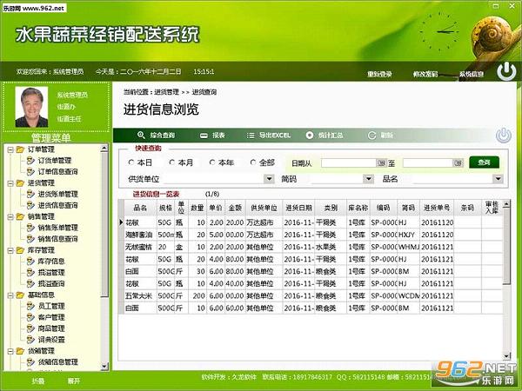Open the 报表 report toolbar icon
The height and width of the screenshot is (391, 522).
pyautogui.click(x=204, y=136)
